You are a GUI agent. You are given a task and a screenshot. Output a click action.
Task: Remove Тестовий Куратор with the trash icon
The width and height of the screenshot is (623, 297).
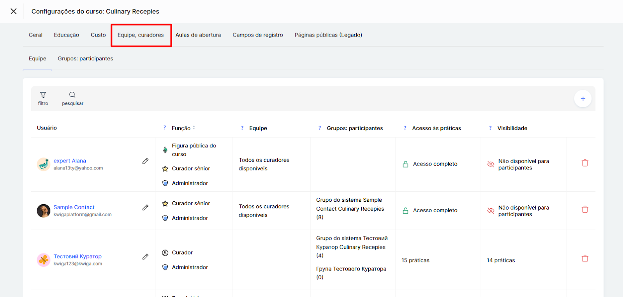click(585, 259)
